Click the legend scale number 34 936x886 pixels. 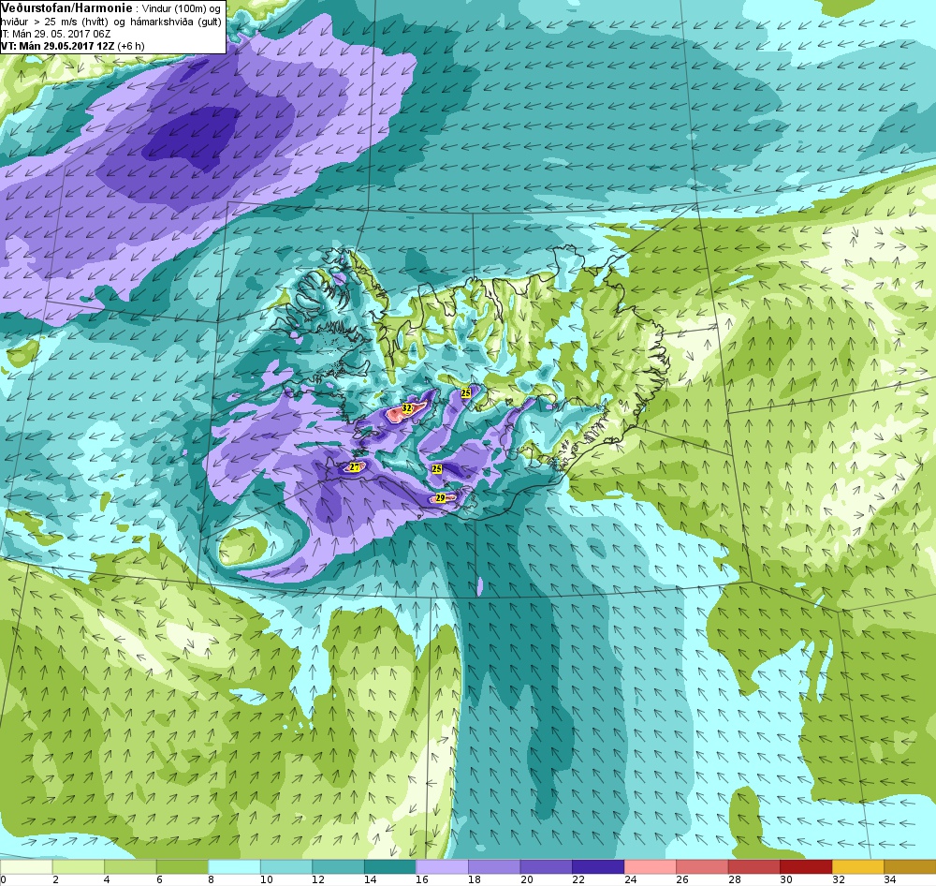pos(889,879)
